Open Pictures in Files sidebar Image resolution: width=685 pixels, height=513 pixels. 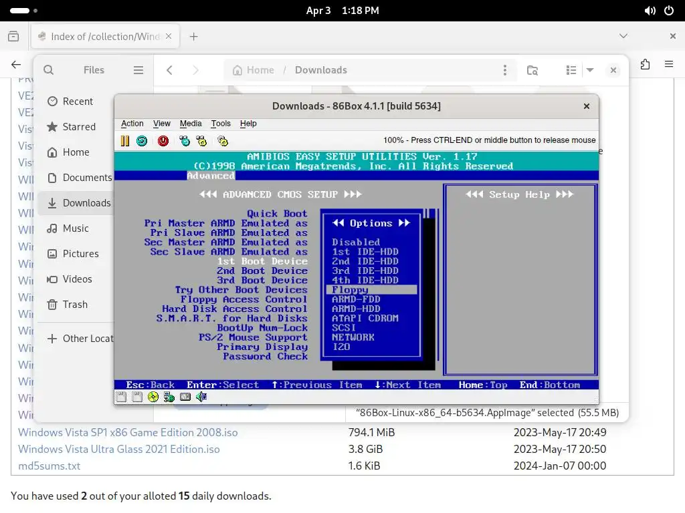pyautogui.click(x=76, y=253)
